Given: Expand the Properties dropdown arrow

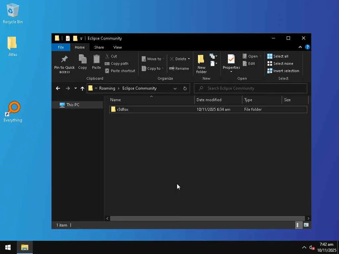Looking at the screenshot, I should coord(231,71).
